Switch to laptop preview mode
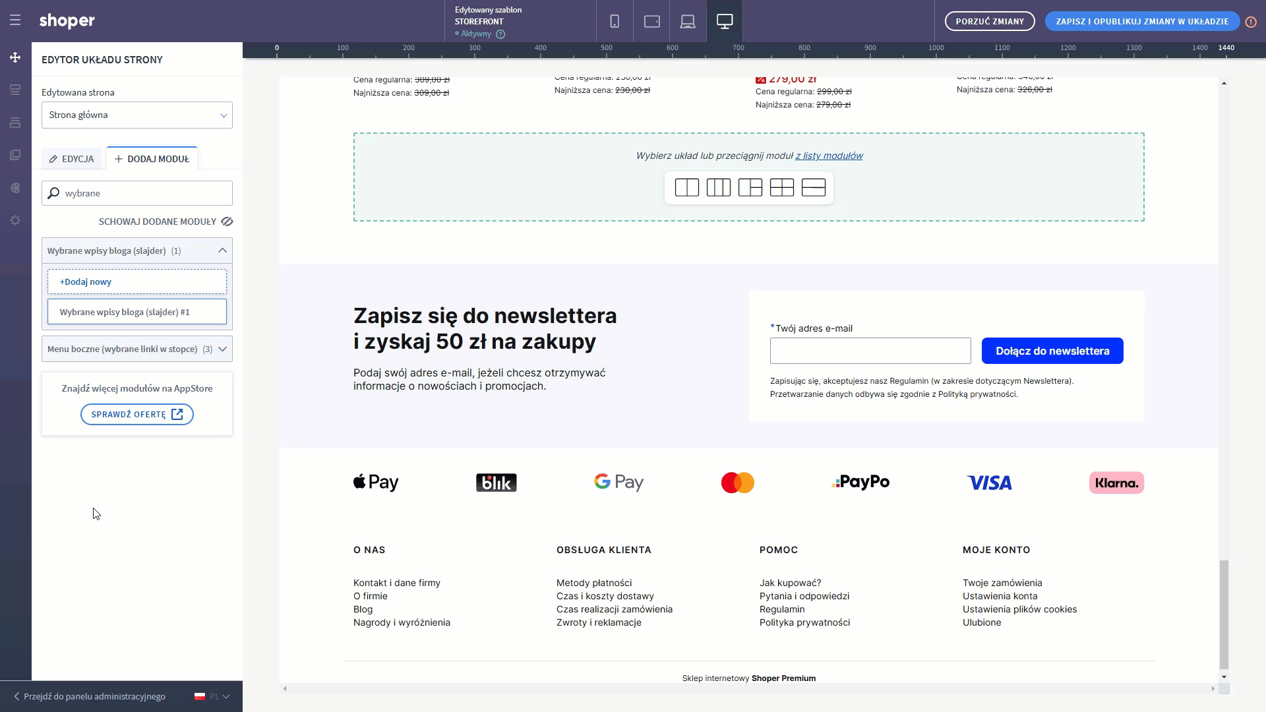The width and height of the screenshot is (1266, 712). pyautogui.click(x=688, y=20)
